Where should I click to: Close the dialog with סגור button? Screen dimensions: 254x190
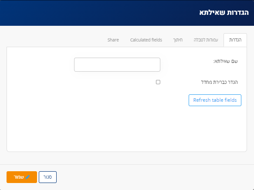(47, 177)
